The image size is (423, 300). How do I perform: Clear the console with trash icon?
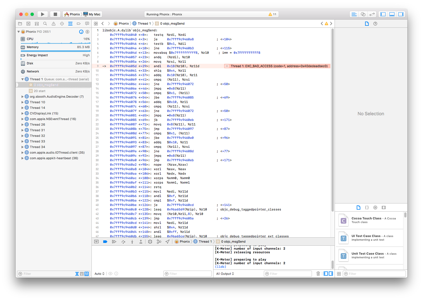[318, 274]
